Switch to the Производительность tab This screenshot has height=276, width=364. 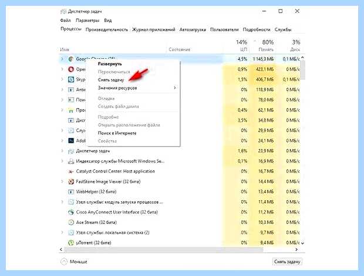click(106, 29)
